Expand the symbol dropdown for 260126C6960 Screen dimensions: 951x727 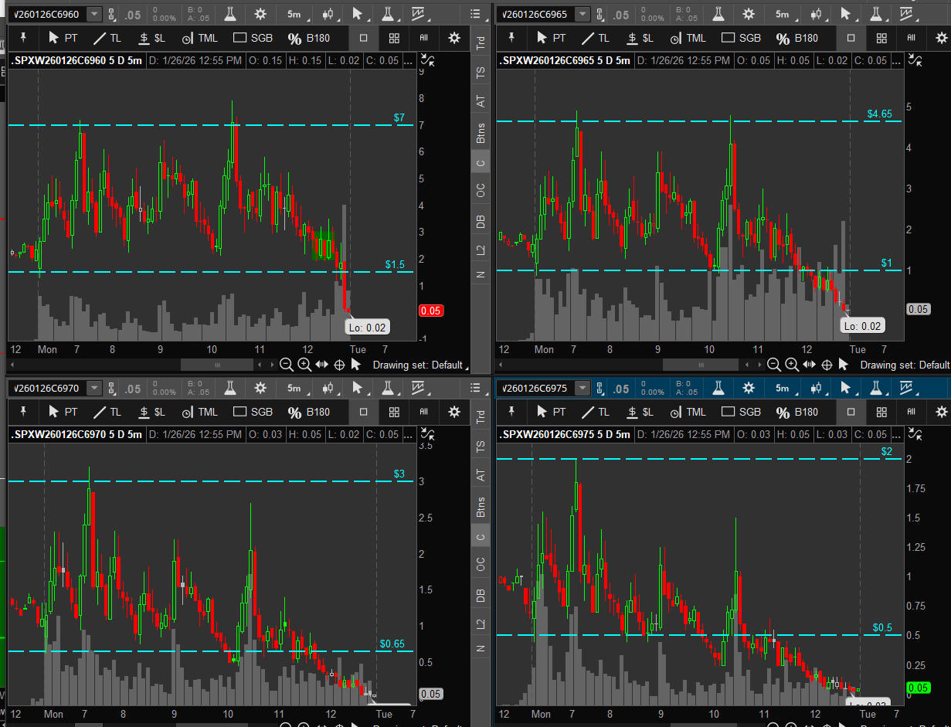(93, 14)
